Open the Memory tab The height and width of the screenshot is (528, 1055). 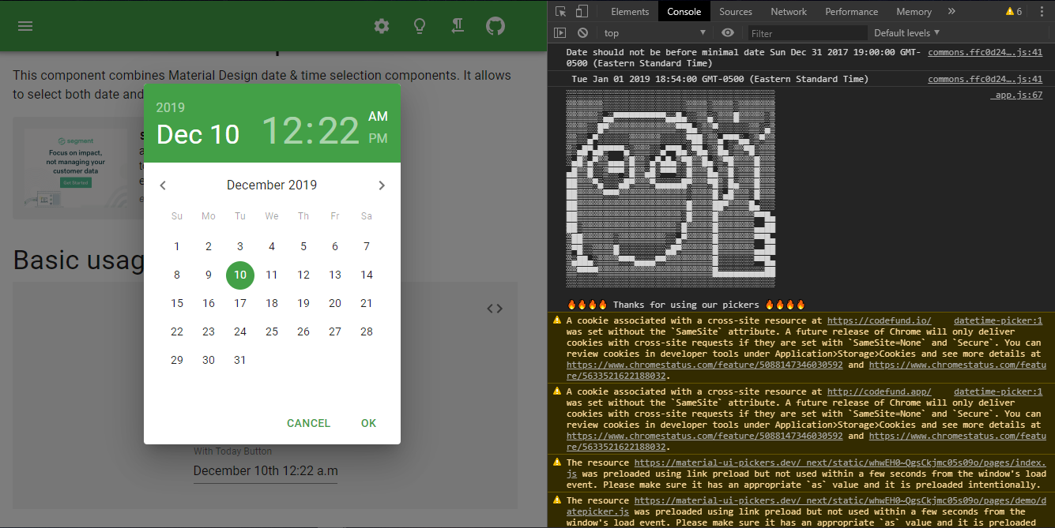[x=914, y=11]
